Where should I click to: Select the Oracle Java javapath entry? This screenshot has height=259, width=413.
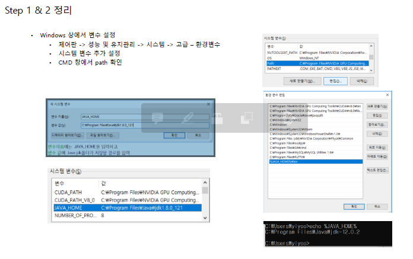click(x=316, y=116)
